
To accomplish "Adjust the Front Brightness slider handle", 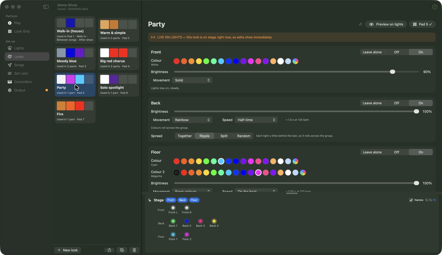I will point(392,72).
